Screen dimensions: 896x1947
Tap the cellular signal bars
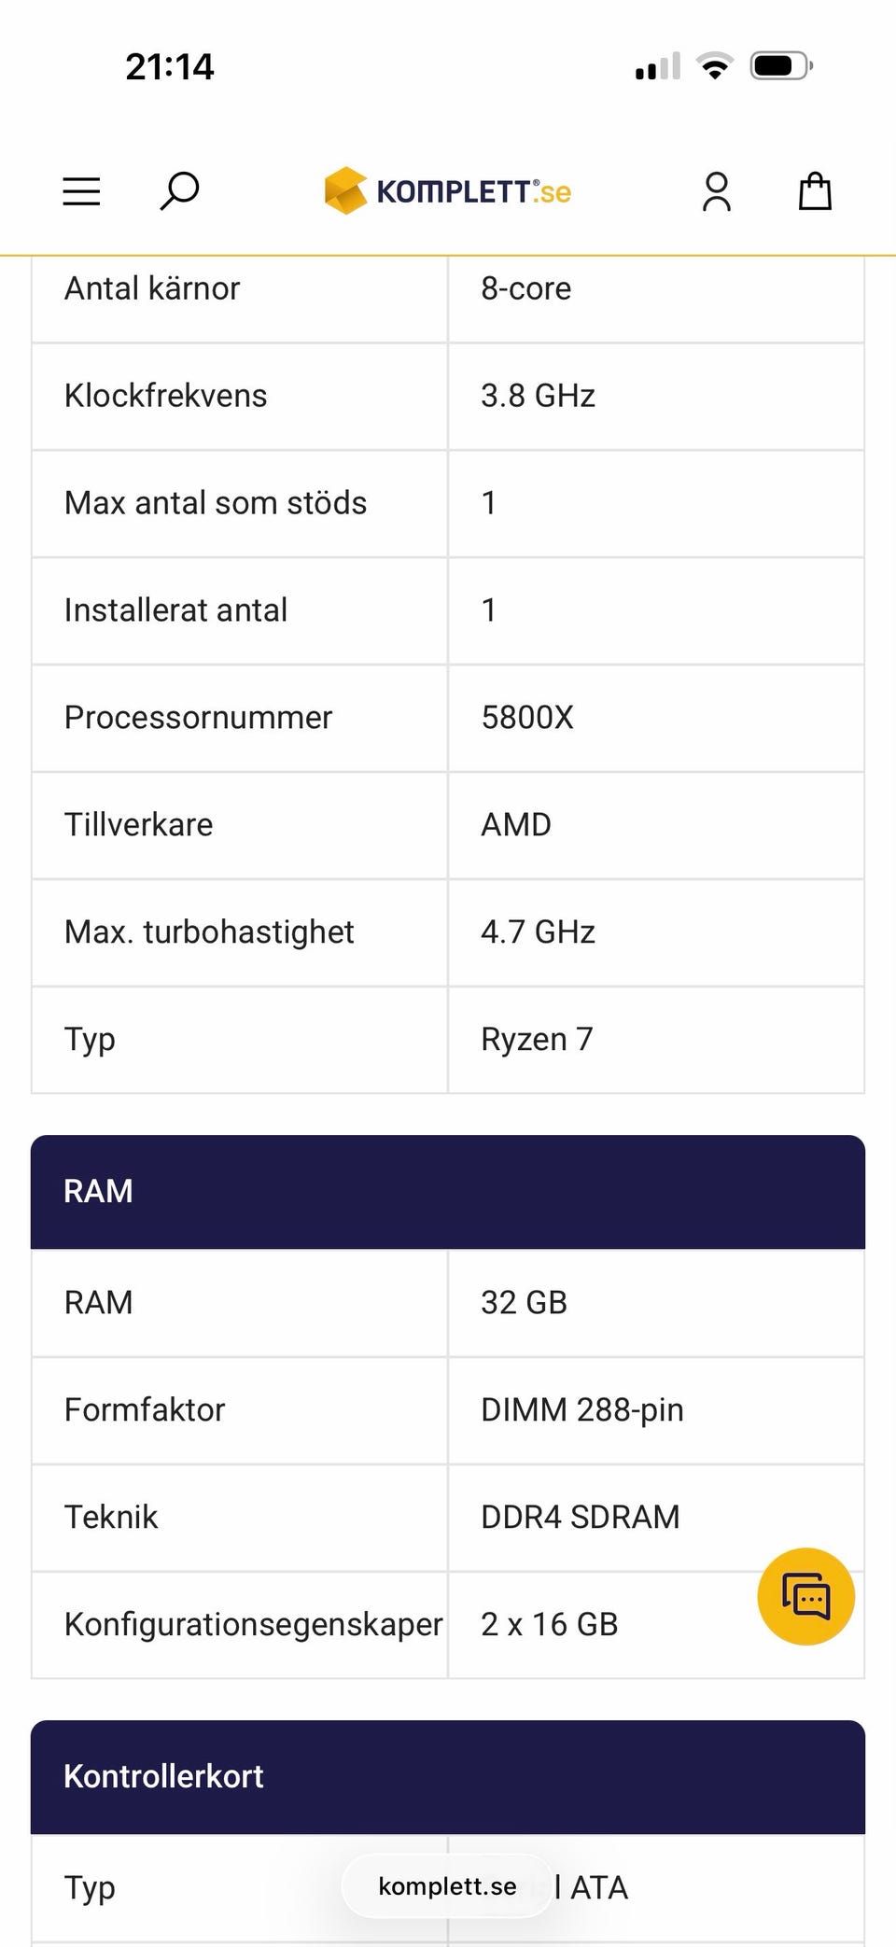pyautogui.click(x=658, y=66)
